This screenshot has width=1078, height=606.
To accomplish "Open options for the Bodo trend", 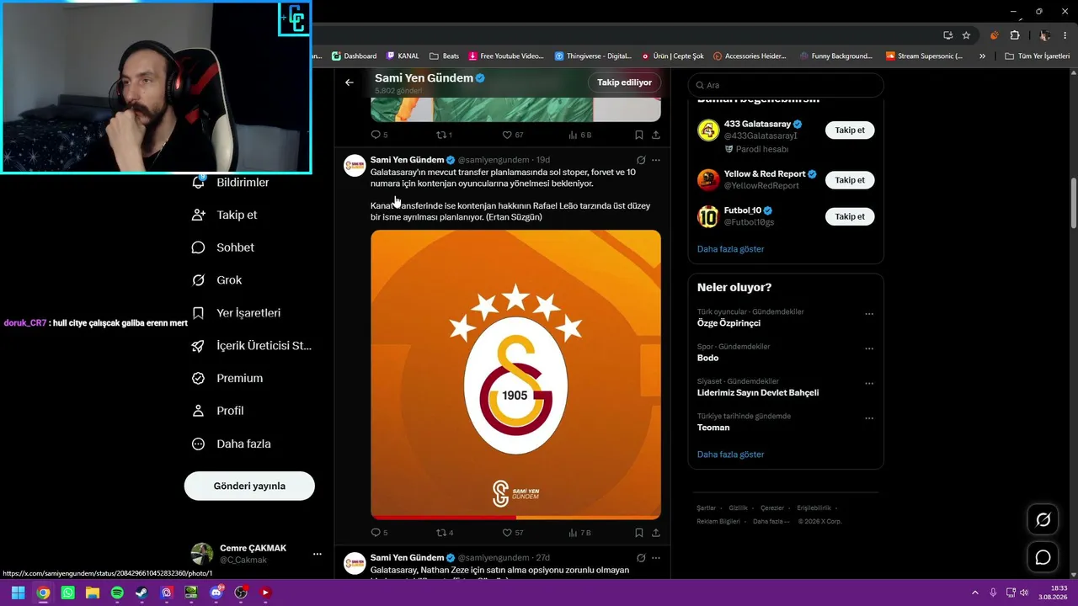I will 869,348.
